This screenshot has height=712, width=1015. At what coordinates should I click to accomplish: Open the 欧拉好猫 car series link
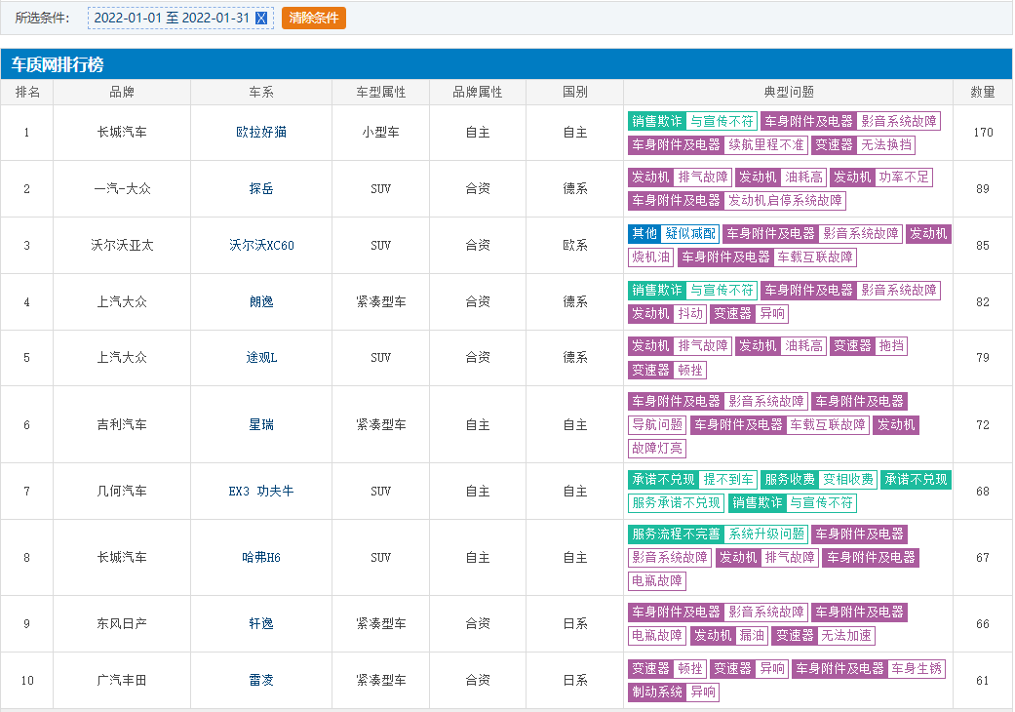coord(261,133)
